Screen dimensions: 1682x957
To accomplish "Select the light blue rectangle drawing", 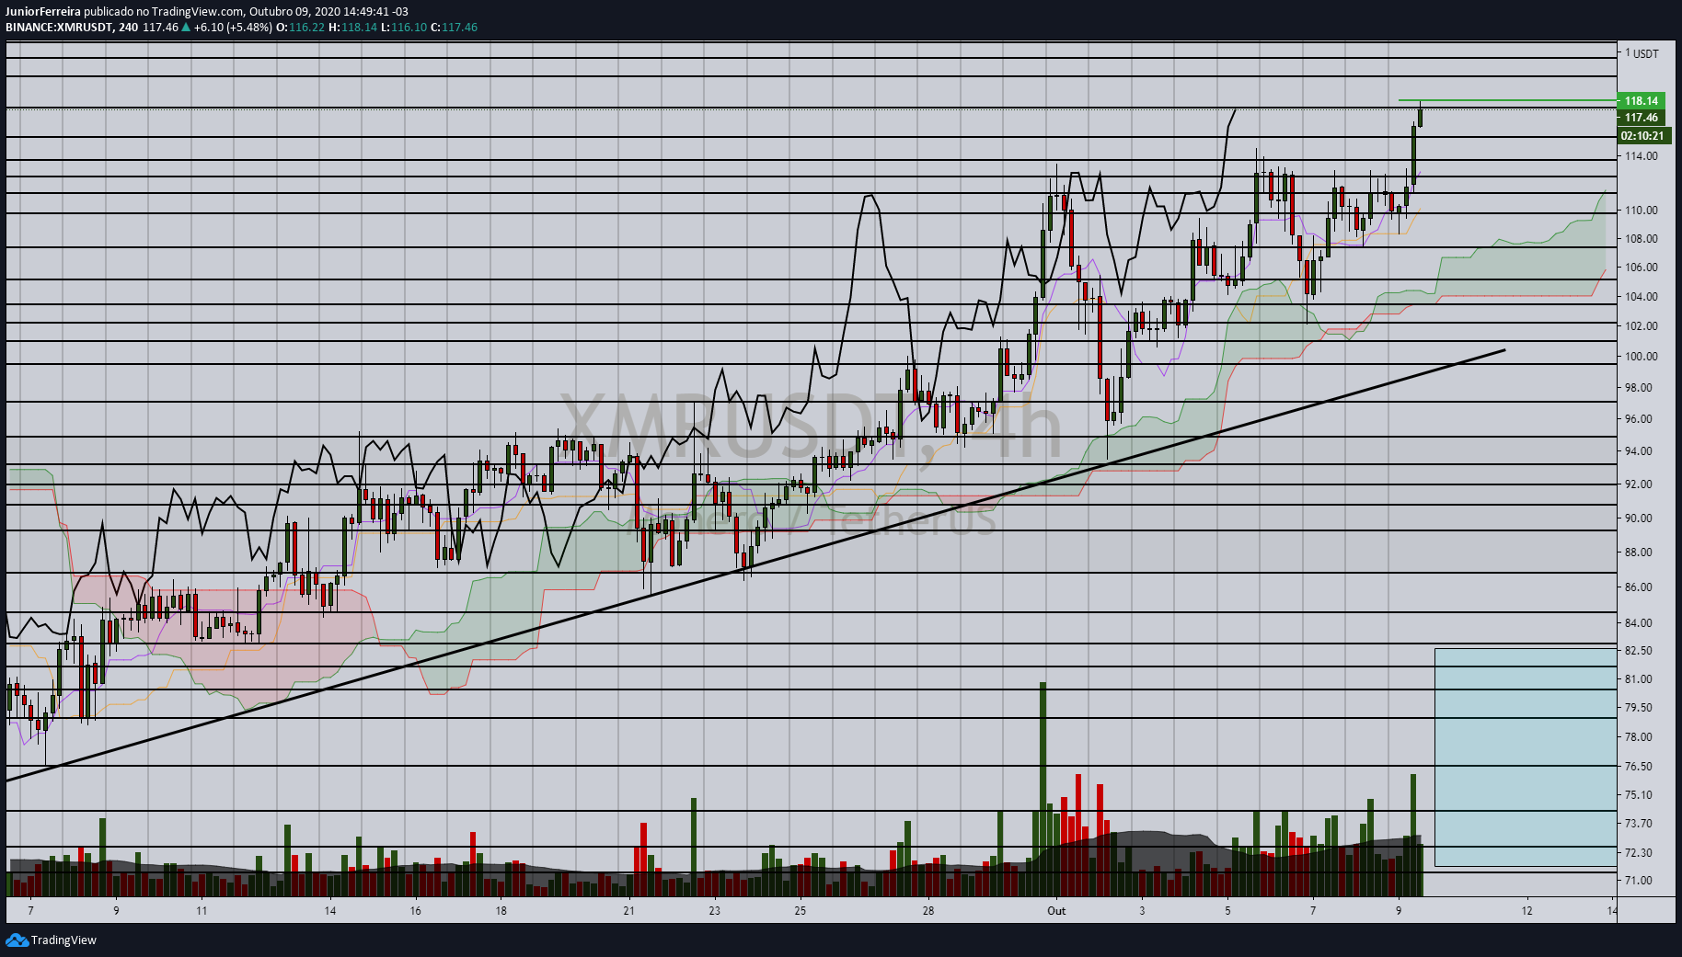I will pyautogui.click(x=1526, y=757).
